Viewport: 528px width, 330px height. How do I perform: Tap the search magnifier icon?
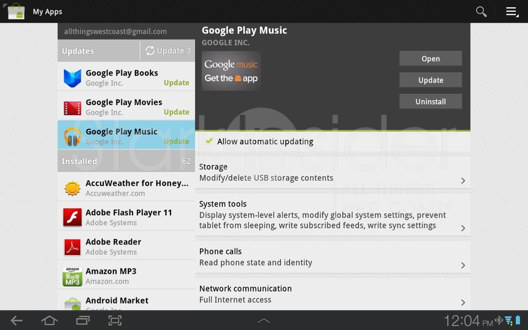click(481, 12)
